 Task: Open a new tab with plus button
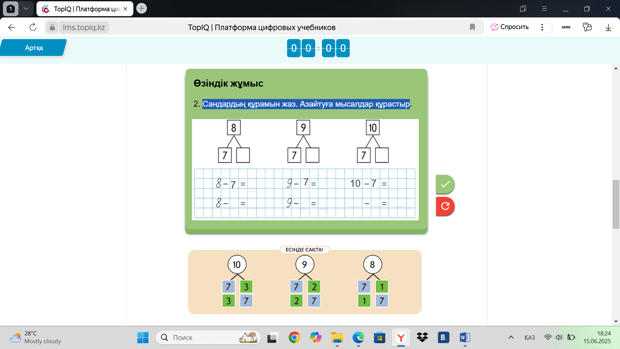click(141, 8)
